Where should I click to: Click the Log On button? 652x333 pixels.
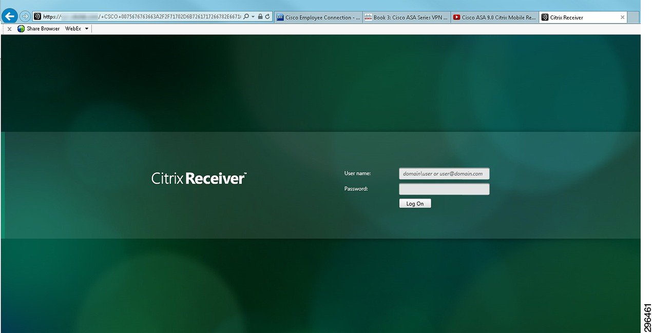(x=415, y=203)
